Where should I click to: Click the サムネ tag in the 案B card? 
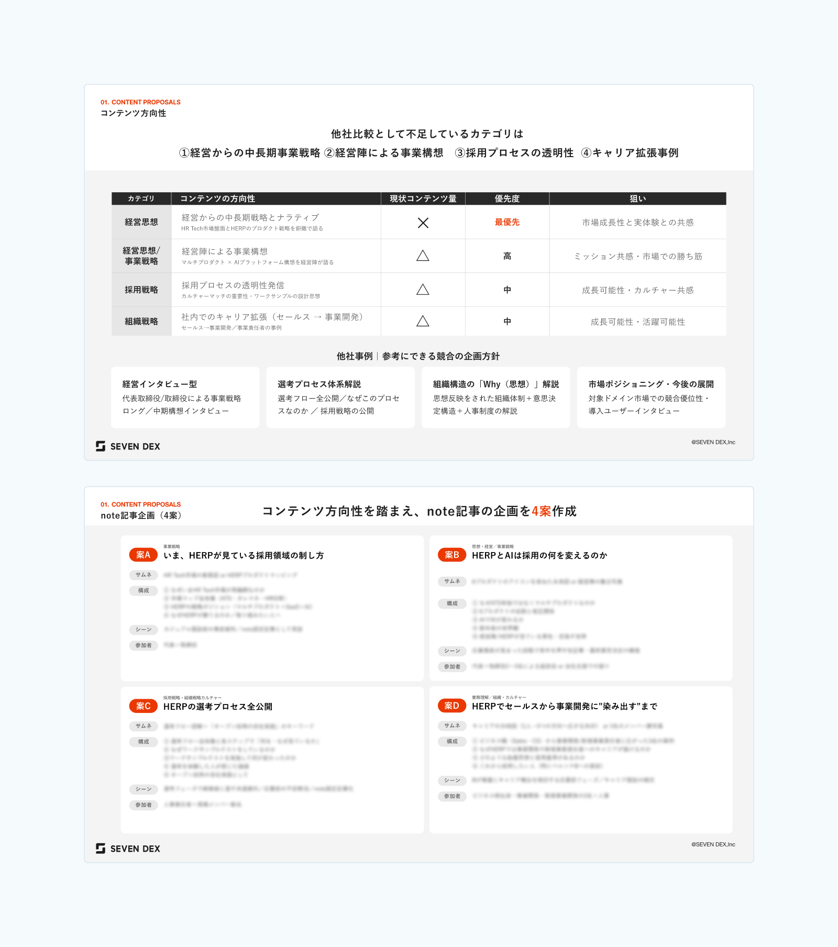click(x=452, y=581)
